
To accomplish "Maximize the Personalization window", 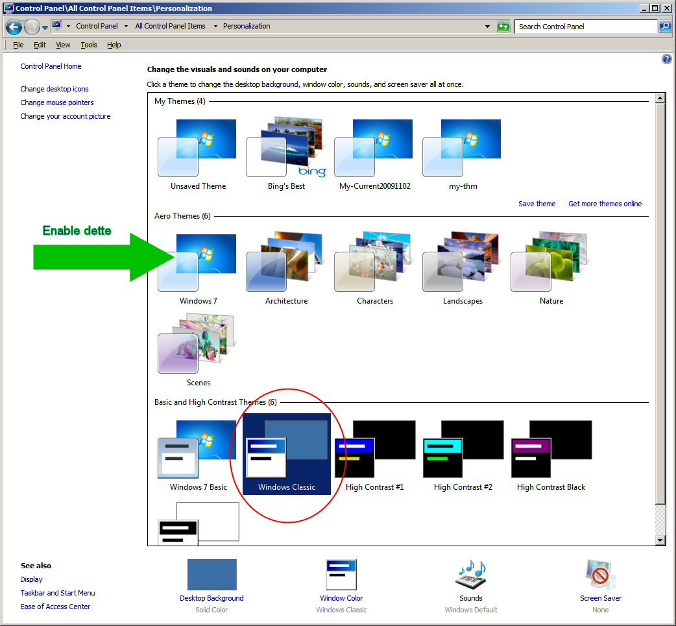I will coord(655,8).
